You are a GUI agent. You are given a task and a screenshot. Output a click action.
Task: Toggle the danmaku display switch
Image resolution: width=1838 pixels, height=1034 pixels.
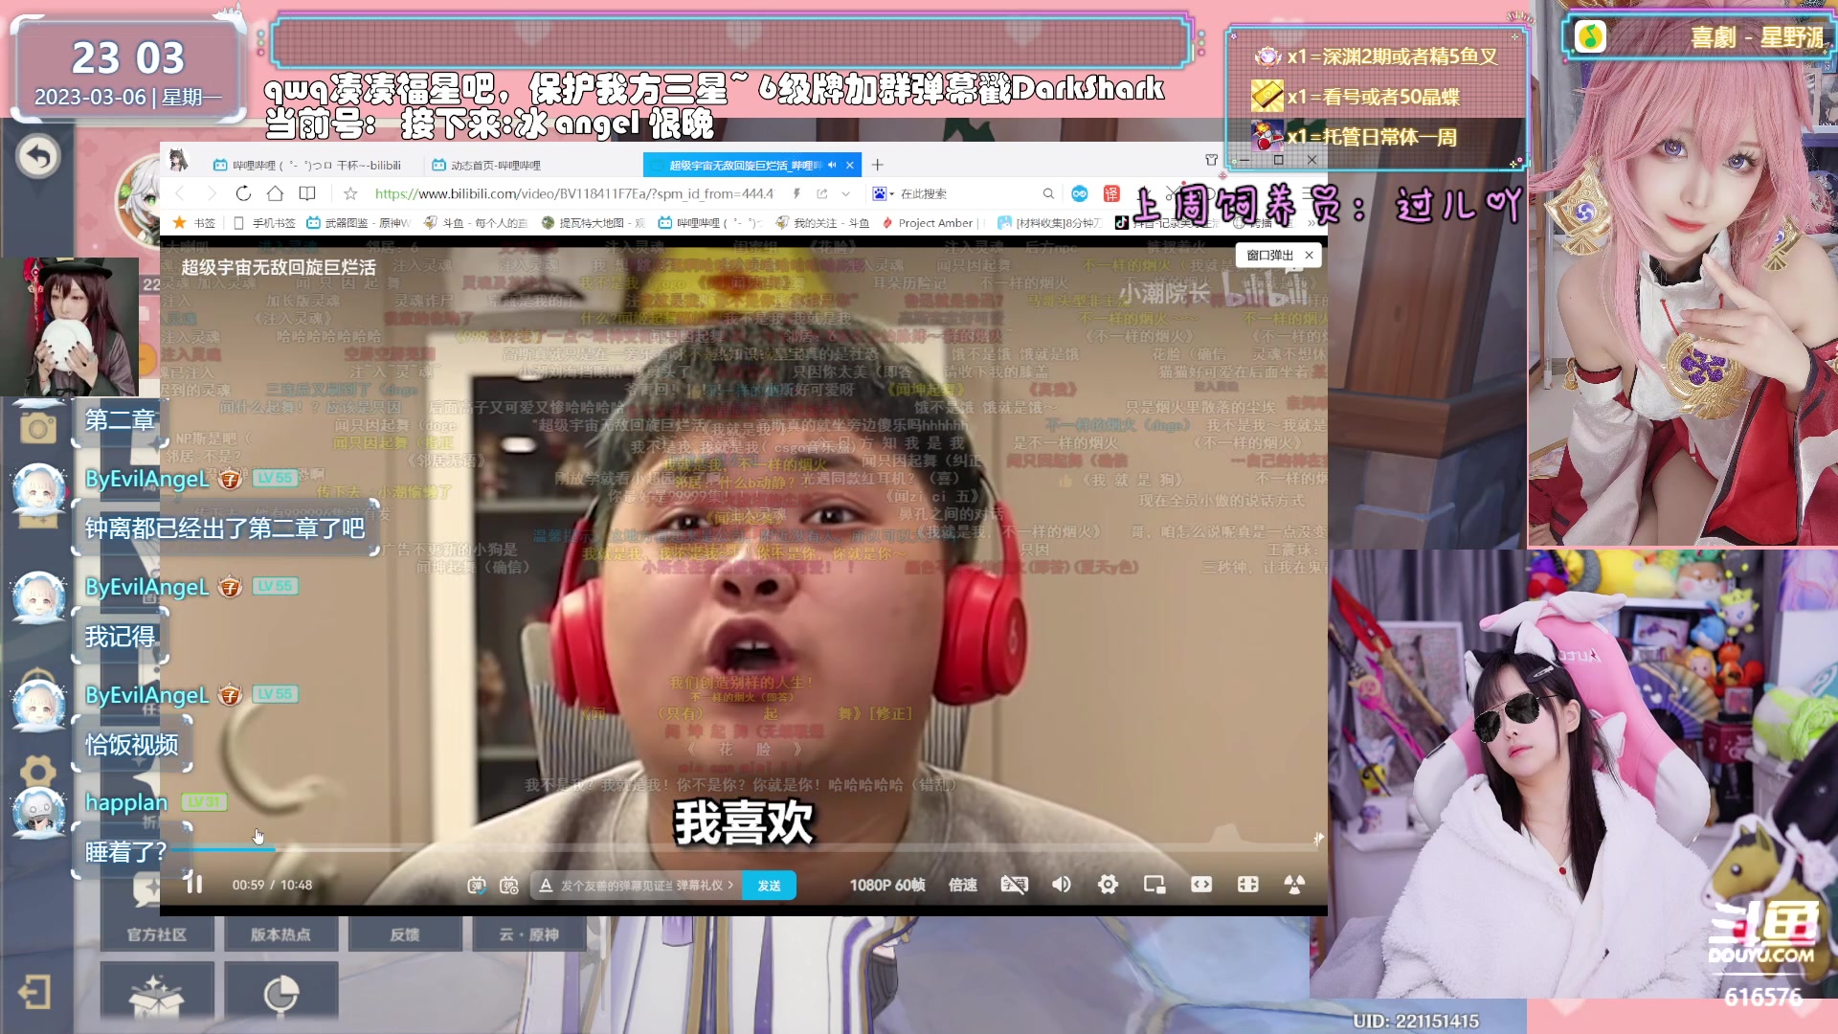476,886
